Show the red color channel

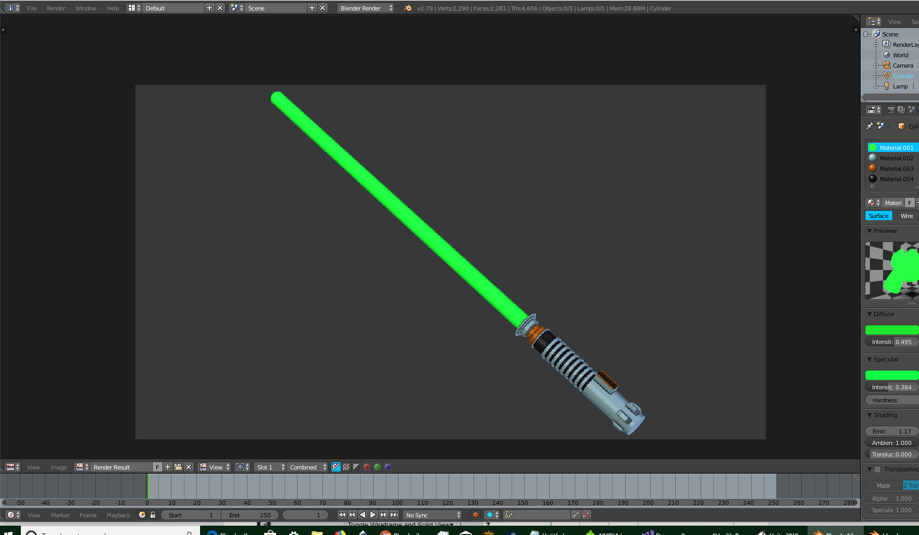pyautogui.click(x=367, y=467)
